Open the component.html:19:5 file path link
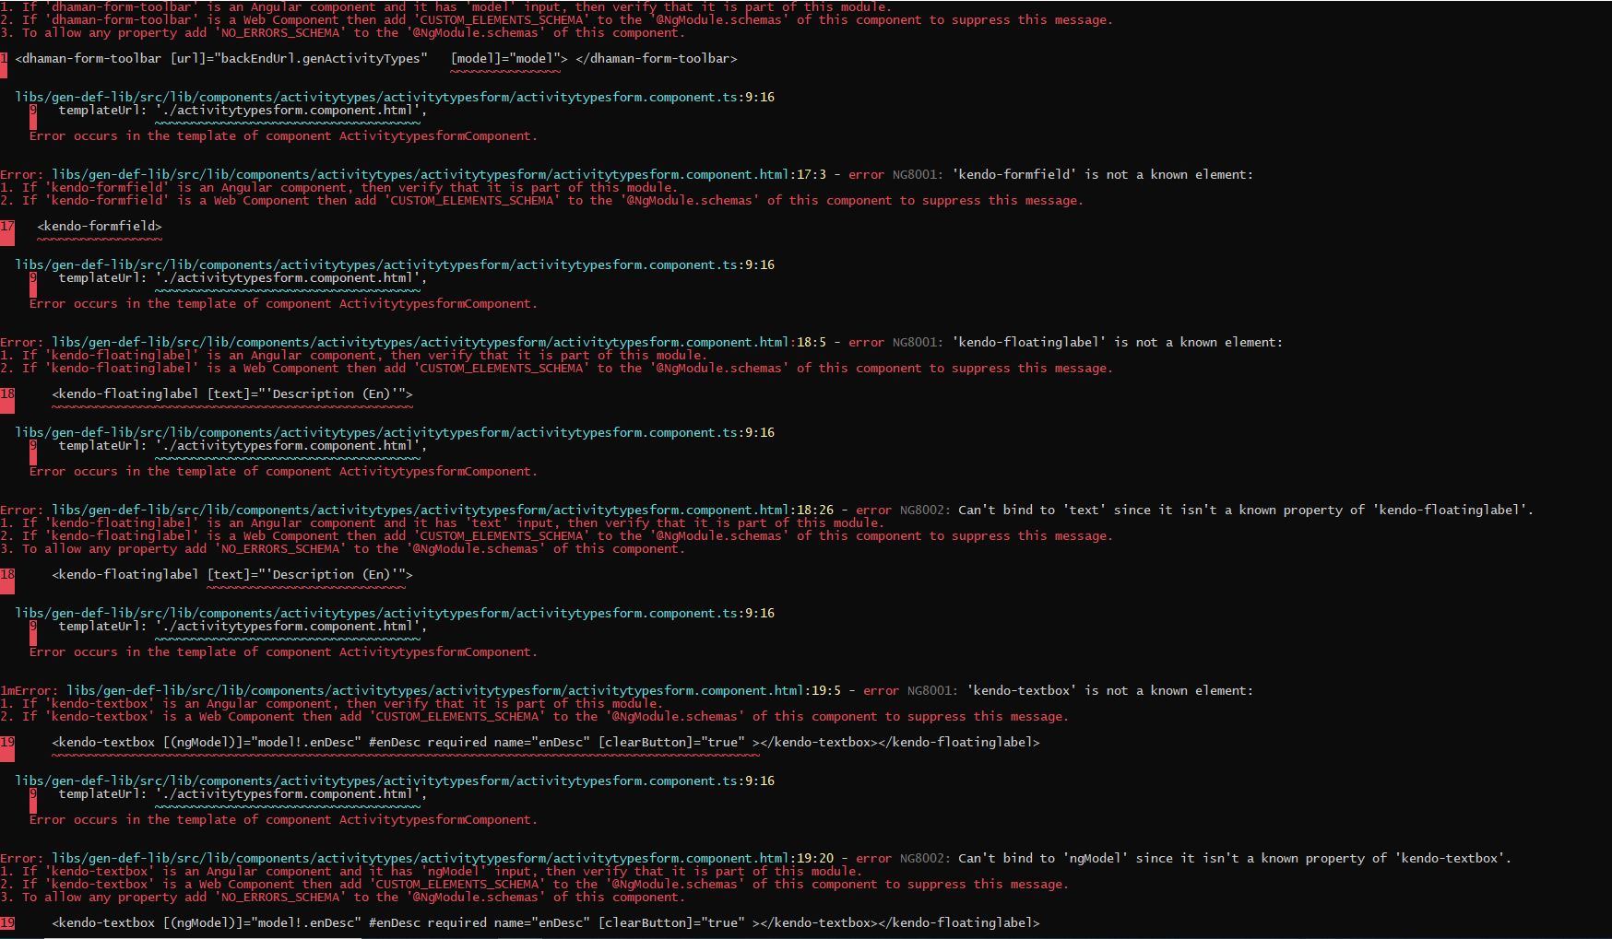Image resolution: width=1612 pixels, height=939 pixels. tap(453, 690)
